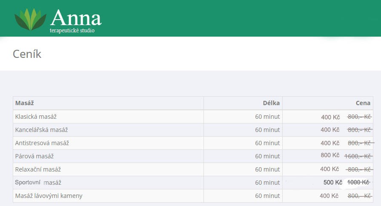Screen dimensions: 381x206
Task: Select the Délka column header
Action: pos(271,103)
